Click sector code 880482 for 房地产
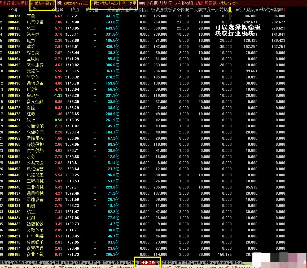307x268 pixels. [x=14, y=95]
